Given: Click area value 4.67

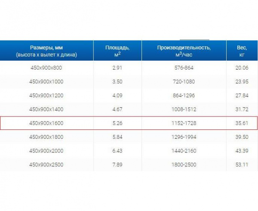Looking at the screenshot, I should click(117, 109).
